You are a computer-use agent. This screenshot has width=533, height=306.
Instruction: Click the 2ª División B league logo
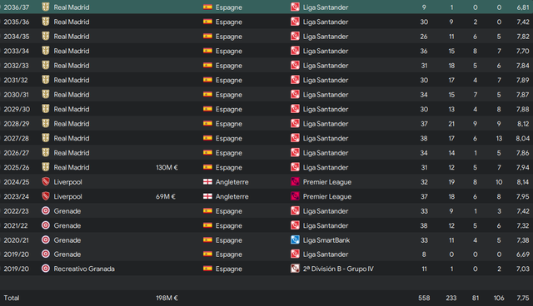pos(295,269)
